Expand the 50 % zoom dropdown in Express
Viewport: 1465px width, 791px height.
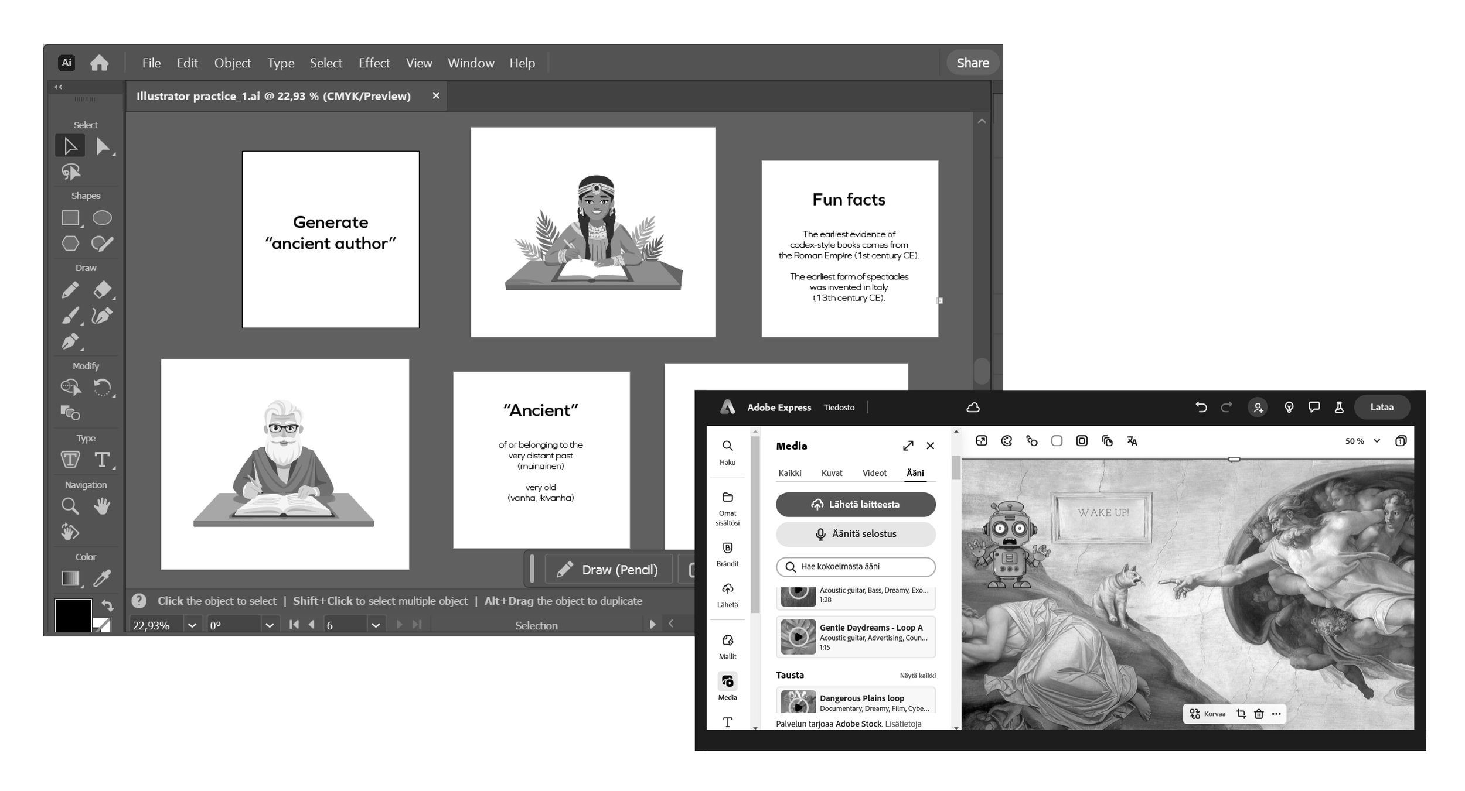[1377, 441]
